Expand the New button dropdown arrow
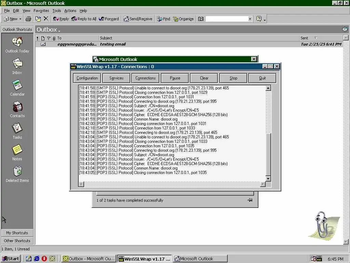Screen dimensions: 350x263 (20, 19)
